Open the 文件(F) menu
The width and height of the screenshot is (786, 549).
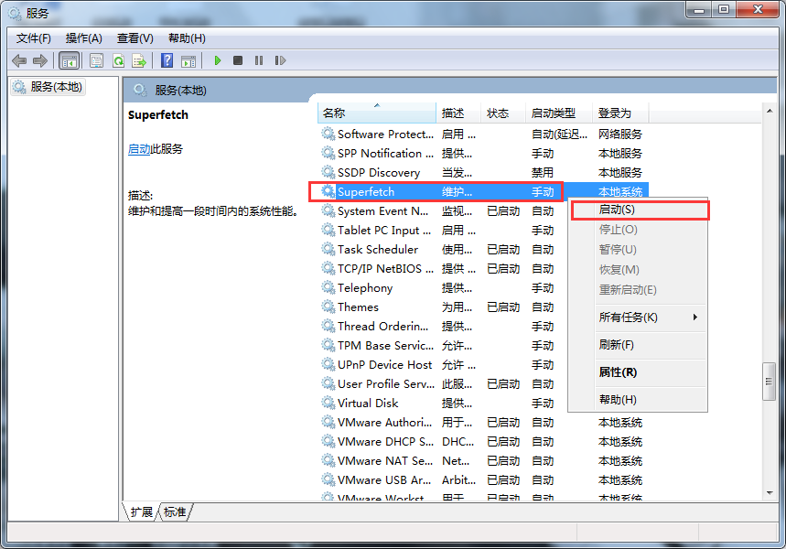34,38
